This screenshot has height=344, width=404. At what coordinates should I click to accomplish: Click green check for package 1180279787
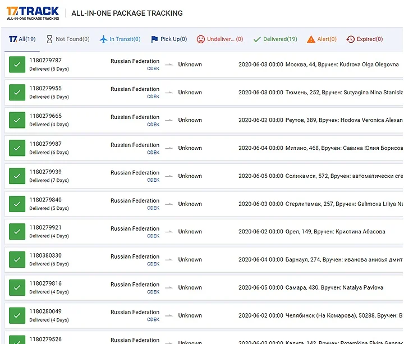coord(17,65)
